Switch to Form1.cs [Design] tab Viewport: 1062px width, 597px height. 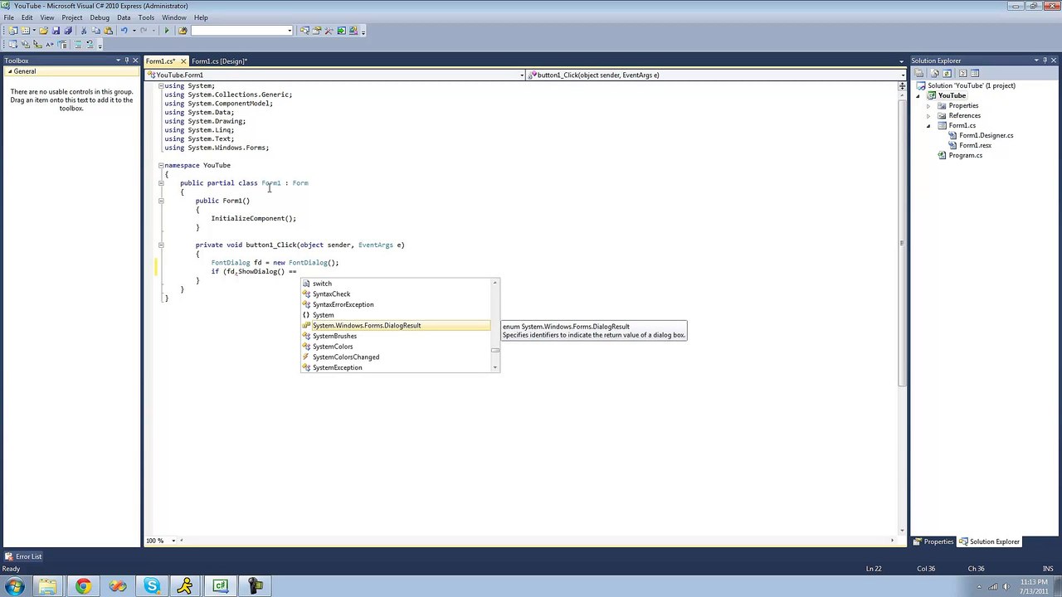click(x=219, y=61)
